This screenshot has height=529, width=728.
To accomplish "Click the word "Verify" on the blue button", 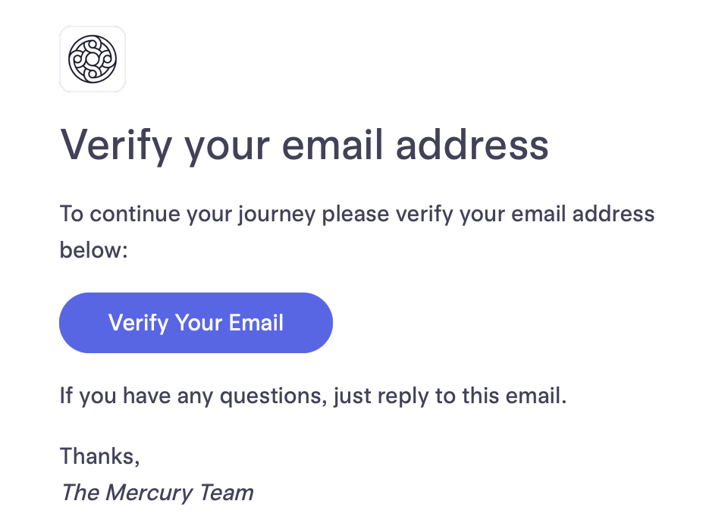I will pos(138,324).
